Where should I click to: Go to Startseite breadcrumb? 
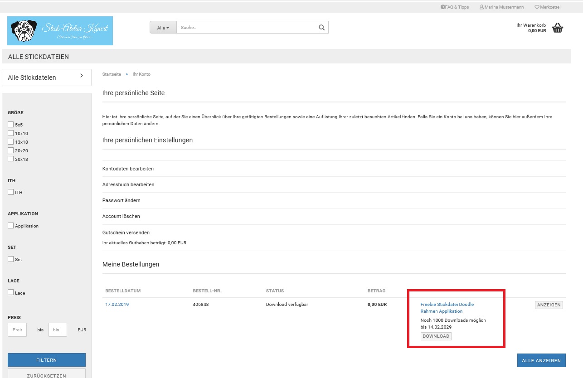click(112, 74)
